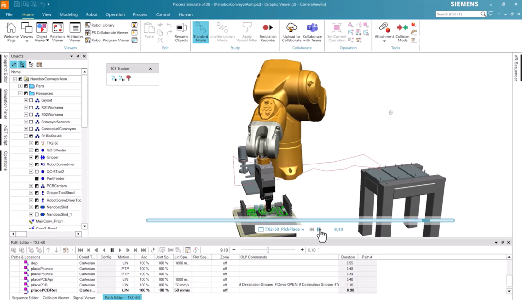
Task: Open Snapshot Editor side panel
Action: (x=6, y=68)
